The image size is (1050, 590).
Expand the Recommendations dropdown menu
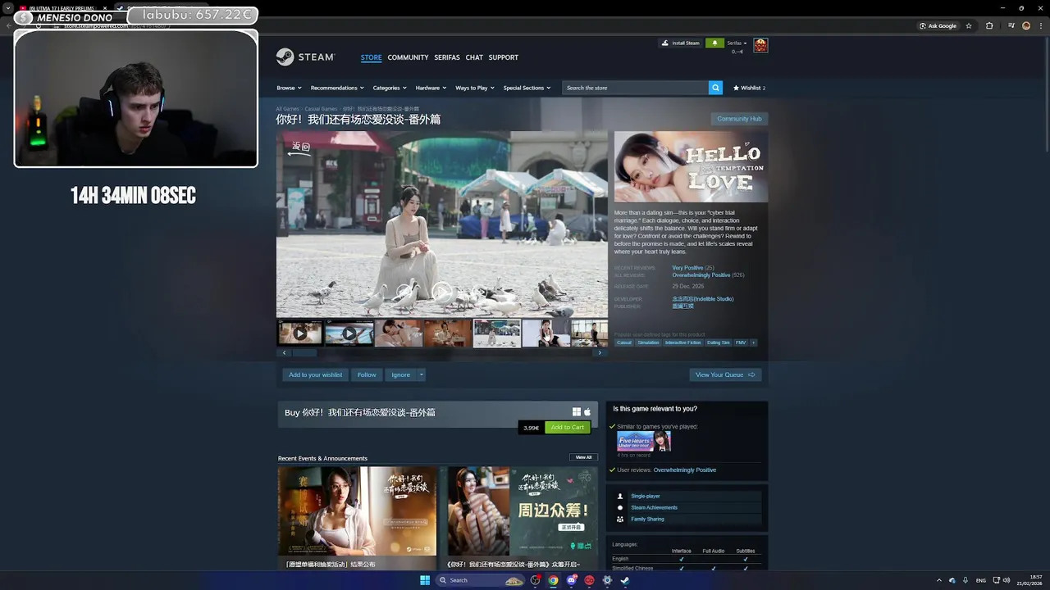pyautogui.click(x=336, y=88)
